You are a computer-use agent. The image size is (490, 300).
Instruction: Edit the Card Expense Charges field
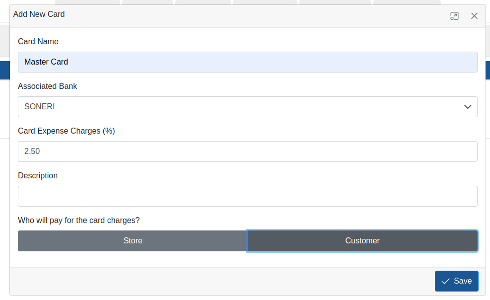pyautogui.click(x=248, y=151)
